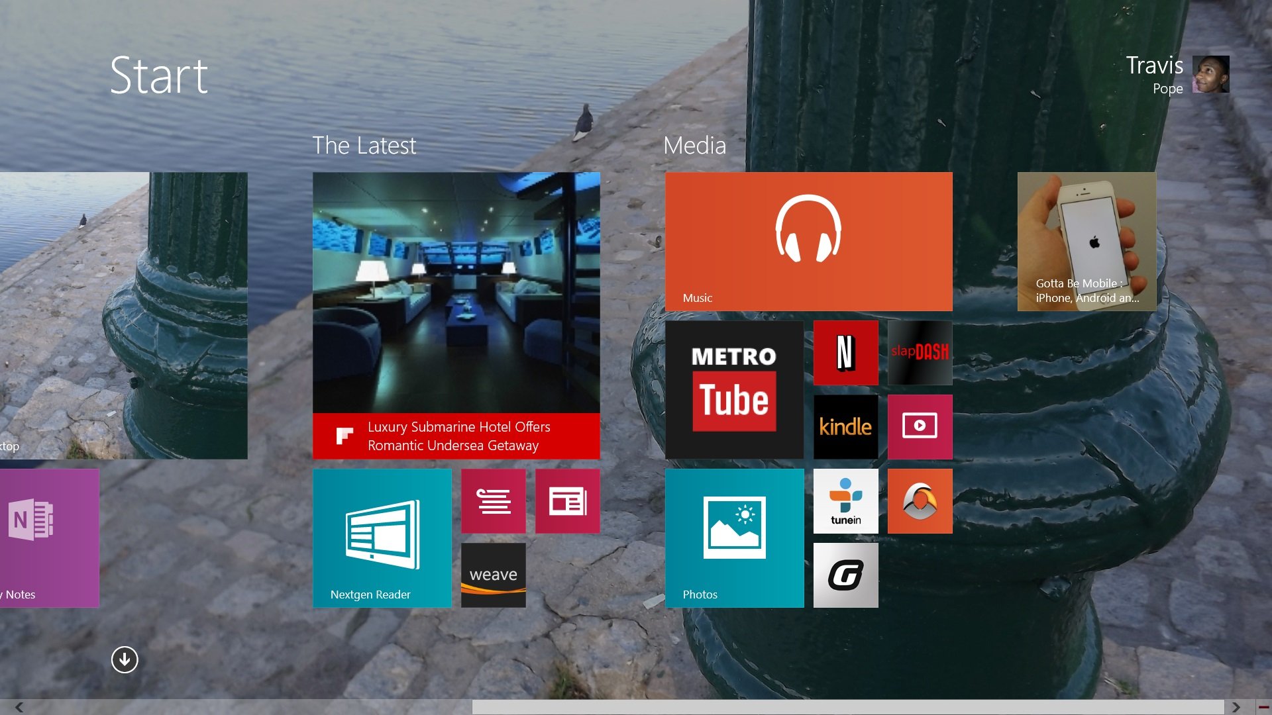Open the slapDASH podcast tile
The width and height of the screenshot is (1272, 715).
pyautogui.click(x=920, y=353)
